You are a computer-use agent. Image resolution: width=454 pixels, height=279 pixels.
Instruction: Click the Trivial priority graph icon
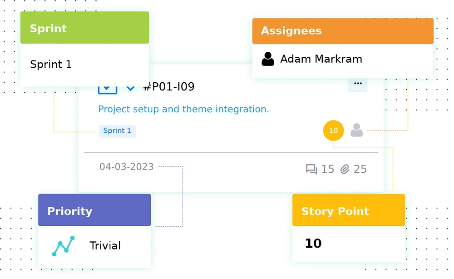tap(63, 246)
